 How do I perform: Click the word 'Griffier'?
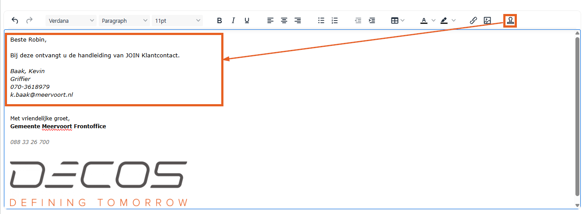pyautogui.click(x=20, y=79)
